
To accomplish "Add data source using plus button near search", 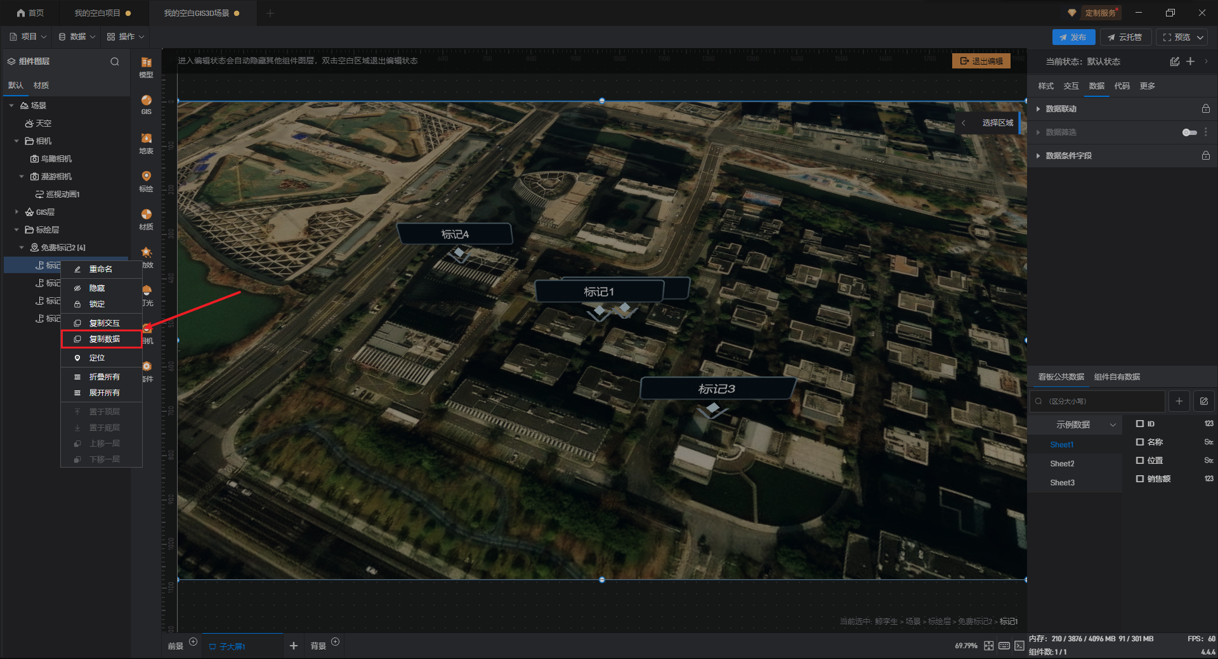I will click(x=1179, y=401).
